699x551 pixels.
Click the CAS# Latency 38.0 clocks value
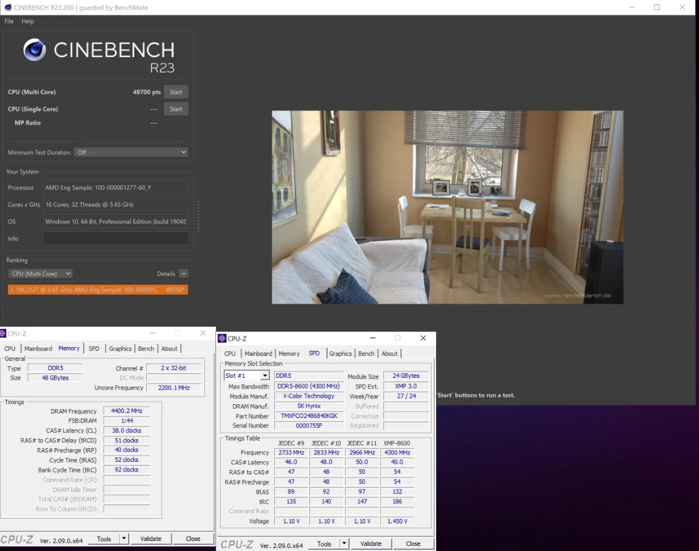click(x=127, y=431)
